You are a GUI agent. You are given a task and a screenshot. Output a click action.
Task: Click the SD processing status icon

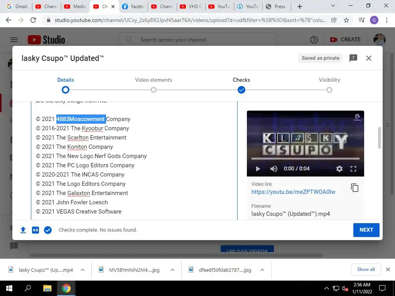coord(35,230)
